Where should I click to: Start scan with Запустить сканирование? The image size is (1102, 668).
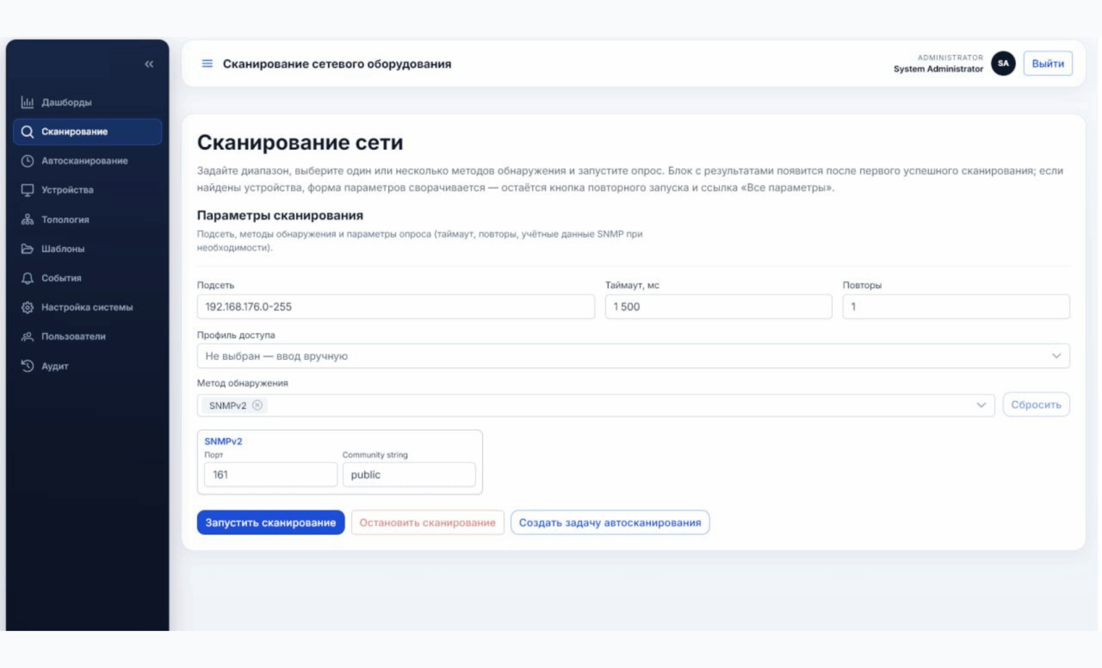pyautogui.click(x=271, y=522)
